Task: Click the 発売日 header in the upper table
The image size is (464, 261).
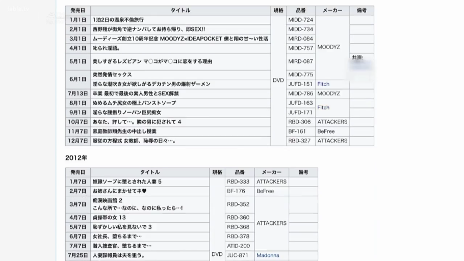Action: pyautogui.click(x=78, y=10)
